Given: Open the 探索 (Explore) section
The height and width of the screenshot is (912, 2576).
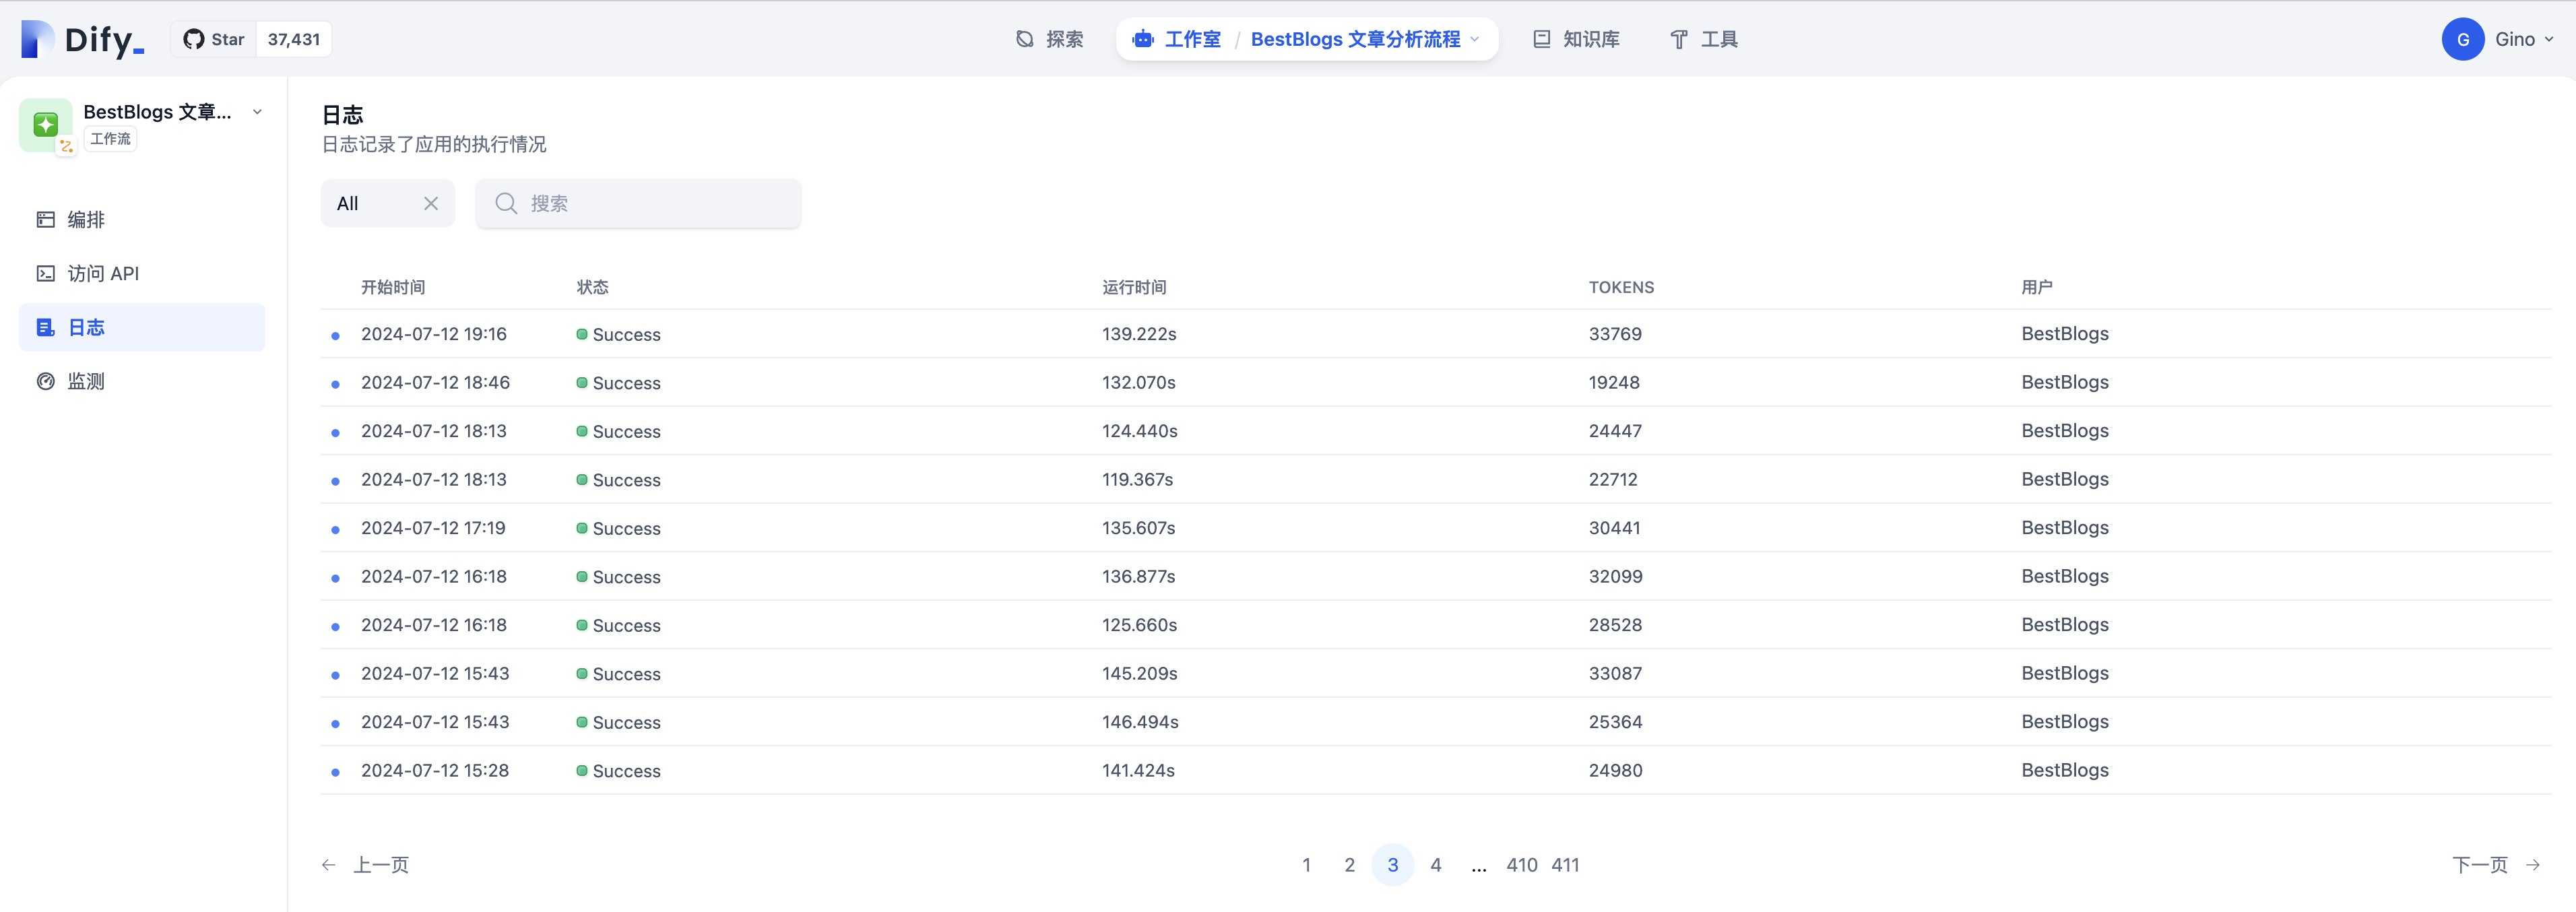Looking at the screenshot, I should (1050, 39).
